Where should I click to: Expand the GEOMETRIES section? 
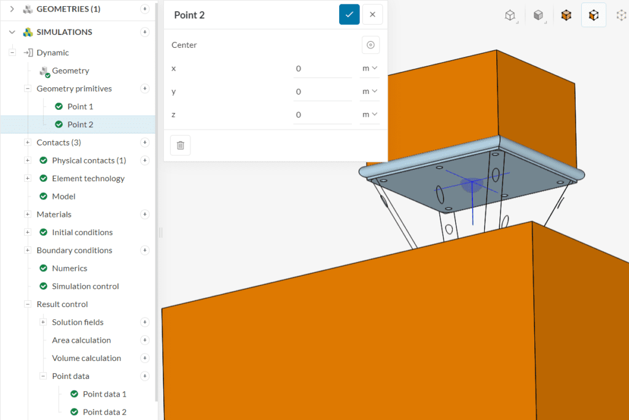tap(12, 9)
